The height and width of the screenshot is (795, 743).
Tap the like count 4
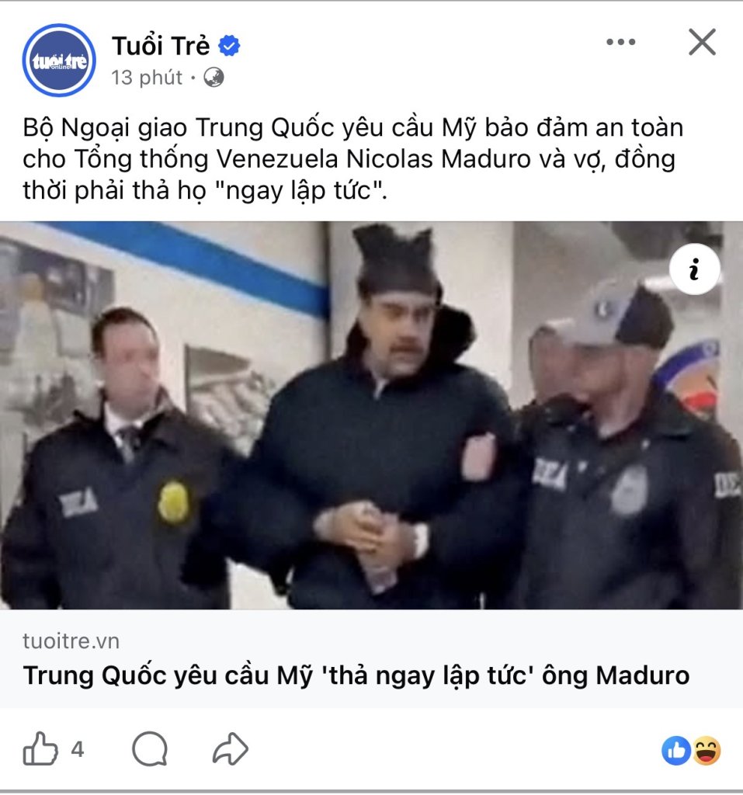tap(77, 749)
